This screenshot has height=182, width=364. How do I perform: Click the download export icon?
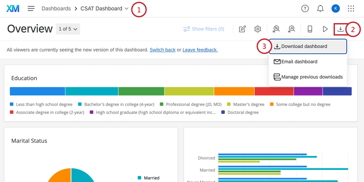coord(340,29)
